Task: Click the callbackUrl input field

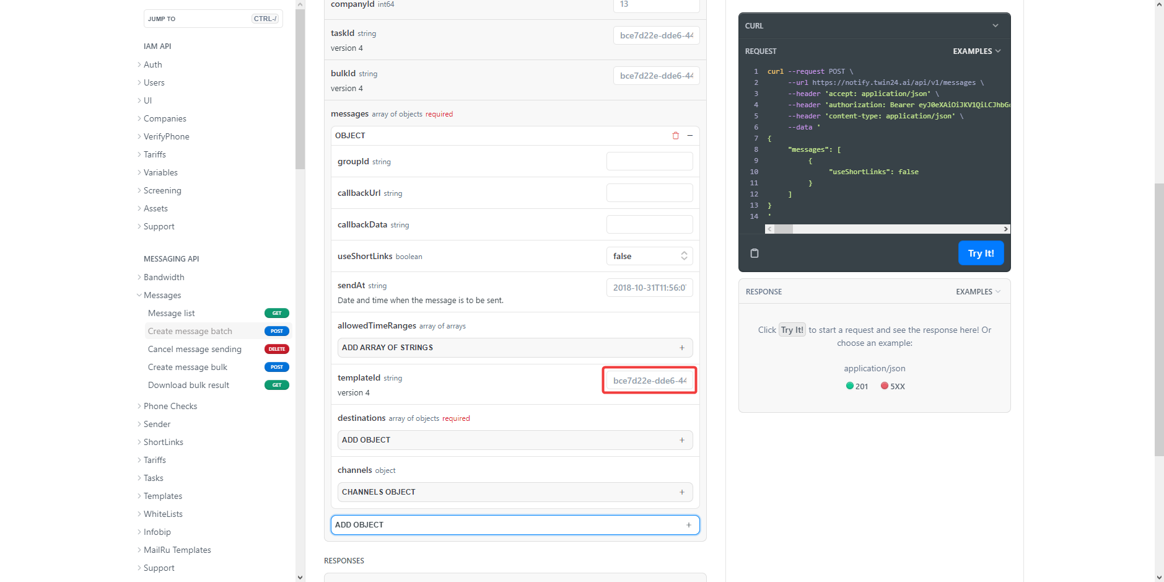Action: 649,193
